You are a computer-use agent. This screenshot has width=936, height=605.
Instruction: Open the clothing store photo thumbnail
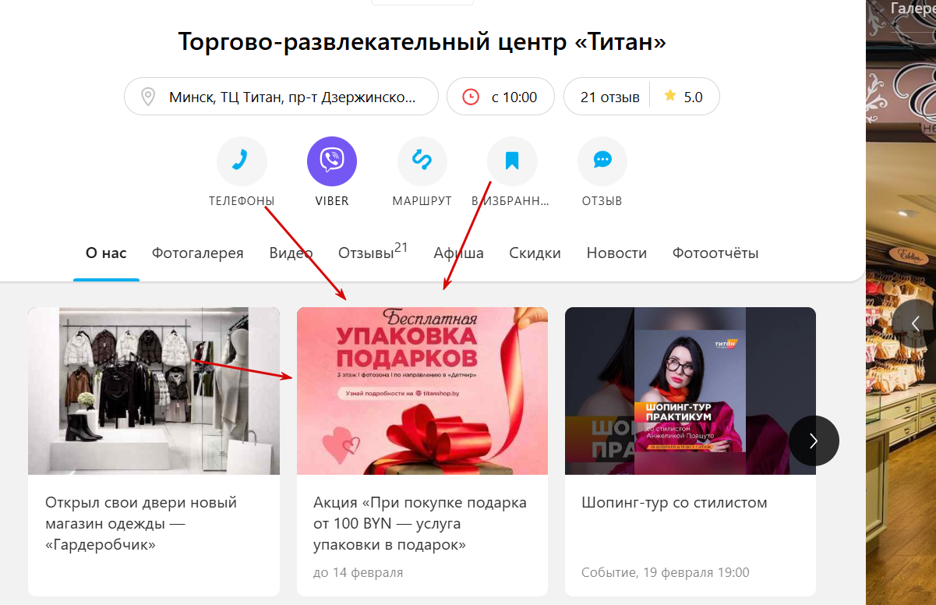click(x=154, y=391)
